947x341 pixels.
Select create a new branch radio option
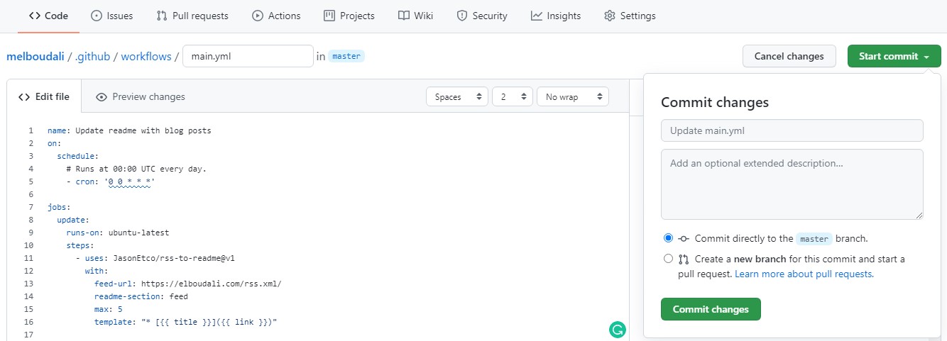668,259
